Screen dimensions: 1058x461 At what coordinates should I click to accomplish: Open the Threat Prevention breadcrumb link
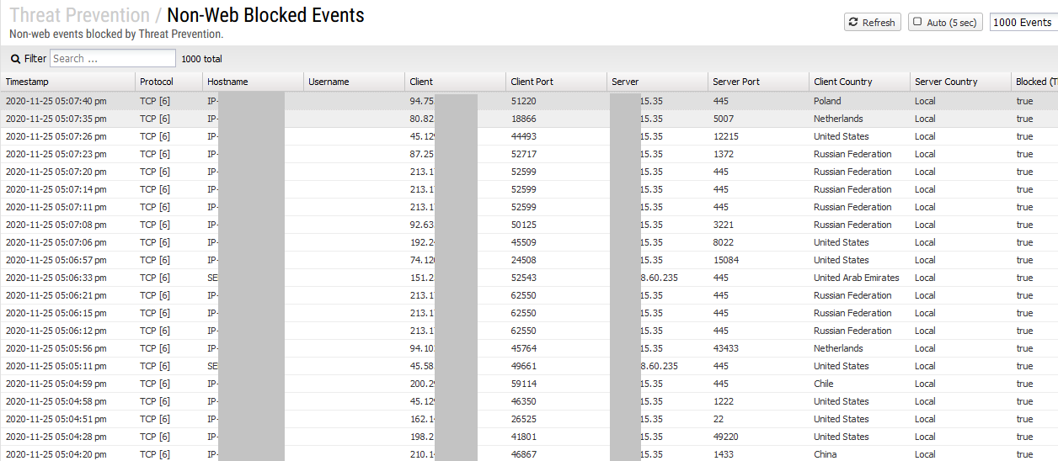79,15
